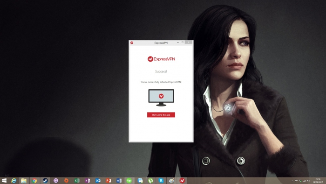Launch Internet Explorer from the taskbar
Screen dimensions: 326x184
click(x=14, y=180)
